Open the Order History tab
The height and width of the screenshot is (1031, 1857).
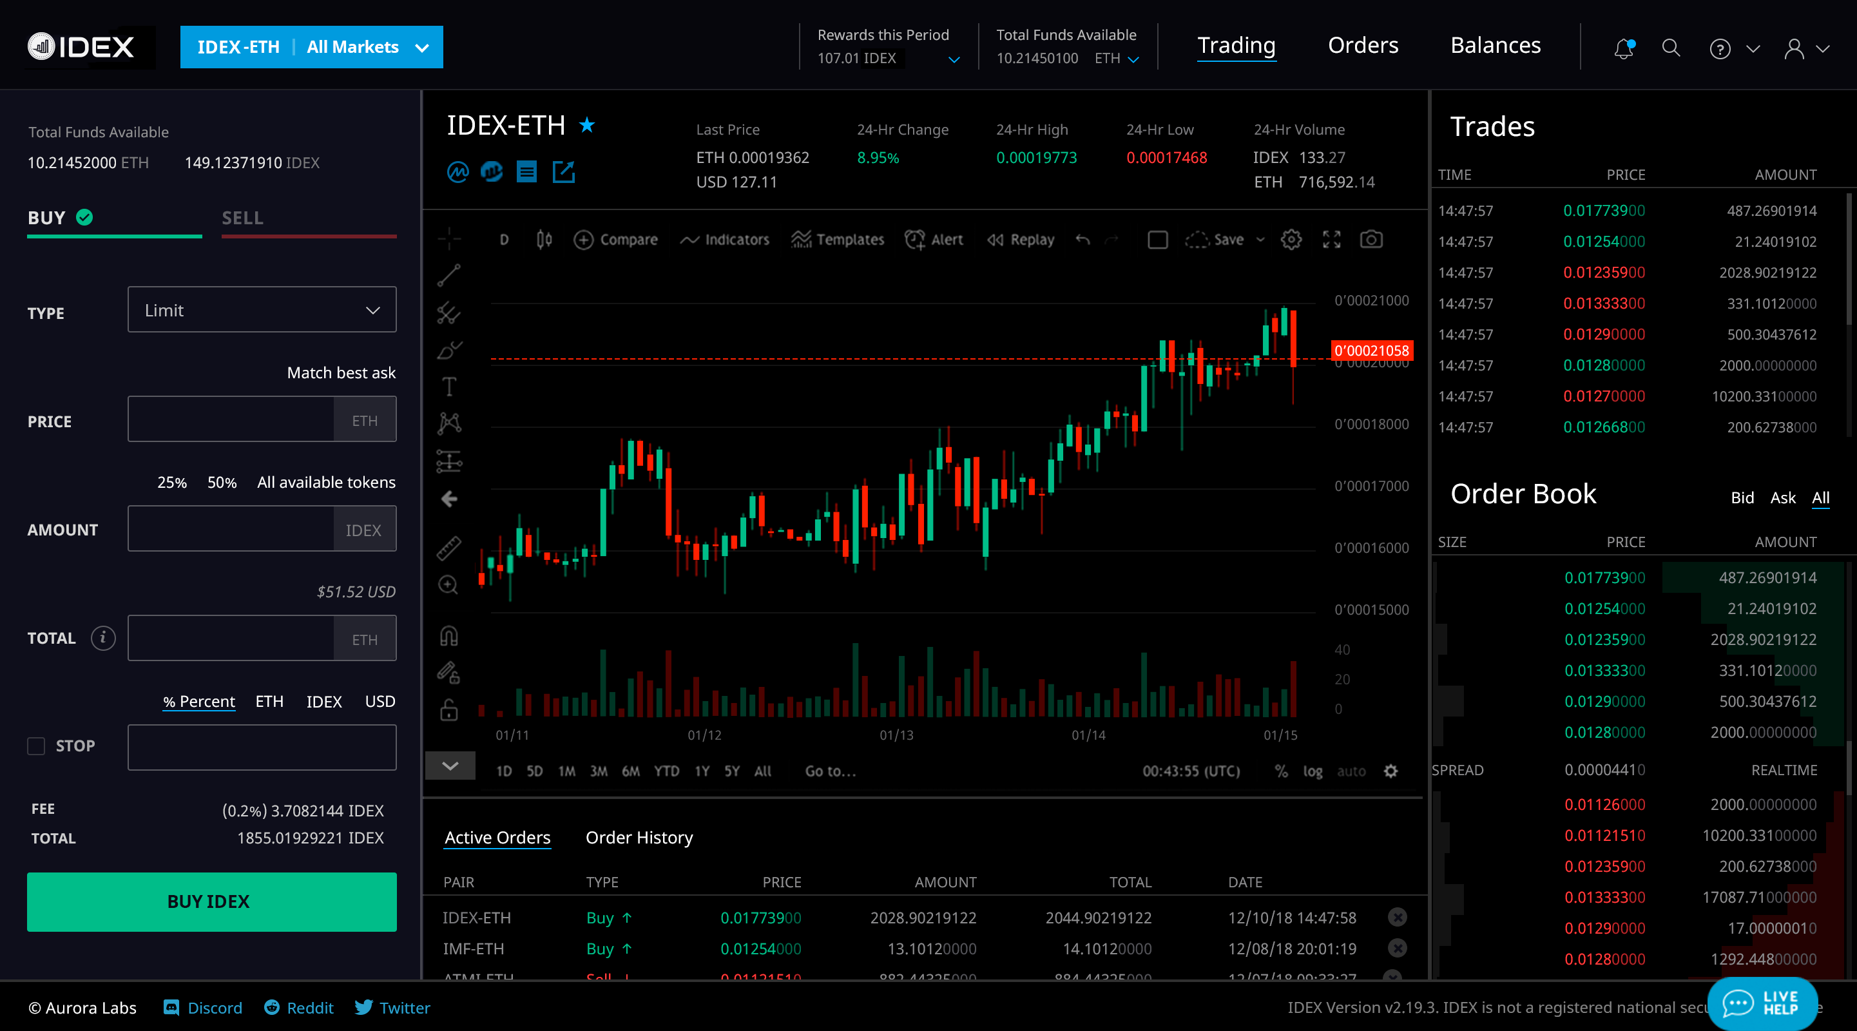click(x=639, y=837)
